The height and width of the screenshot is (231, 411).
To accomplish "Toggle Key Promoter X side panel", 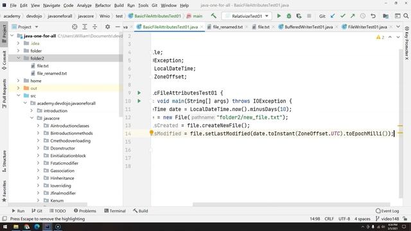I will coord(407,43).
